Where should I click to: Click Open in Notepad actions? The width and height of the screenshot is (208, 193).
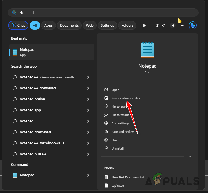point(115,90)
